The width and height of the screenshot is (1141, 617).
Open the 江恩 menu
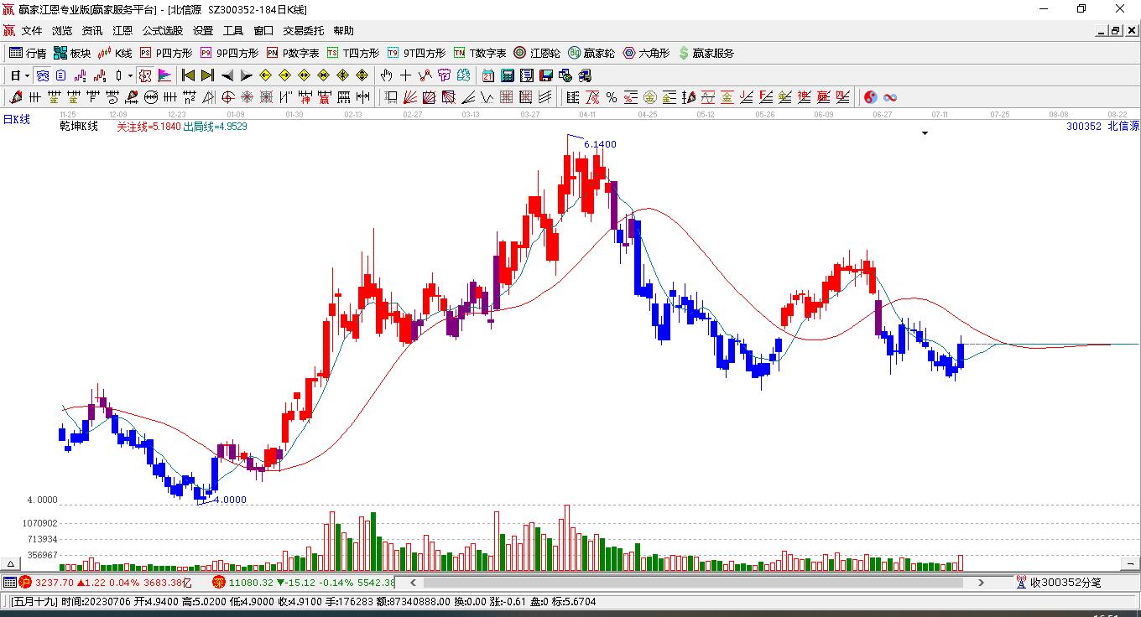(x=122, y=31)
